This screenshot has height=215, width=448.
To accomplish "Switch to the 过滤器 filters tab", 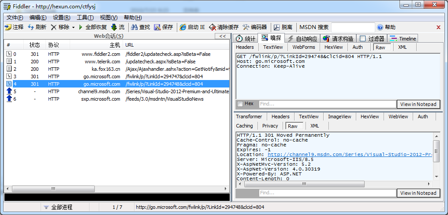I will [x=372, y=38].
